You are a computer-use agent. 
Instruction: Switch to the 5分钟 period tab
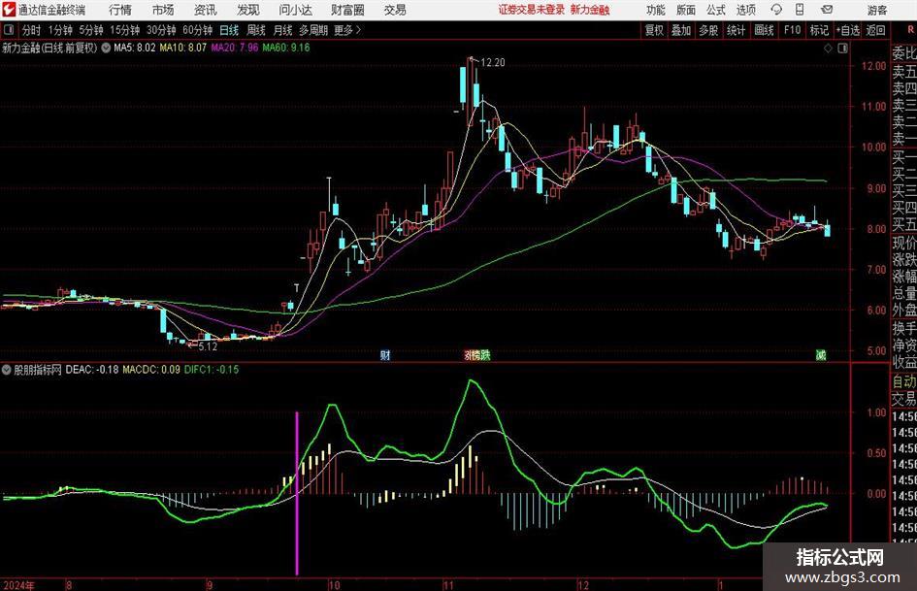(x=91, y=30)
